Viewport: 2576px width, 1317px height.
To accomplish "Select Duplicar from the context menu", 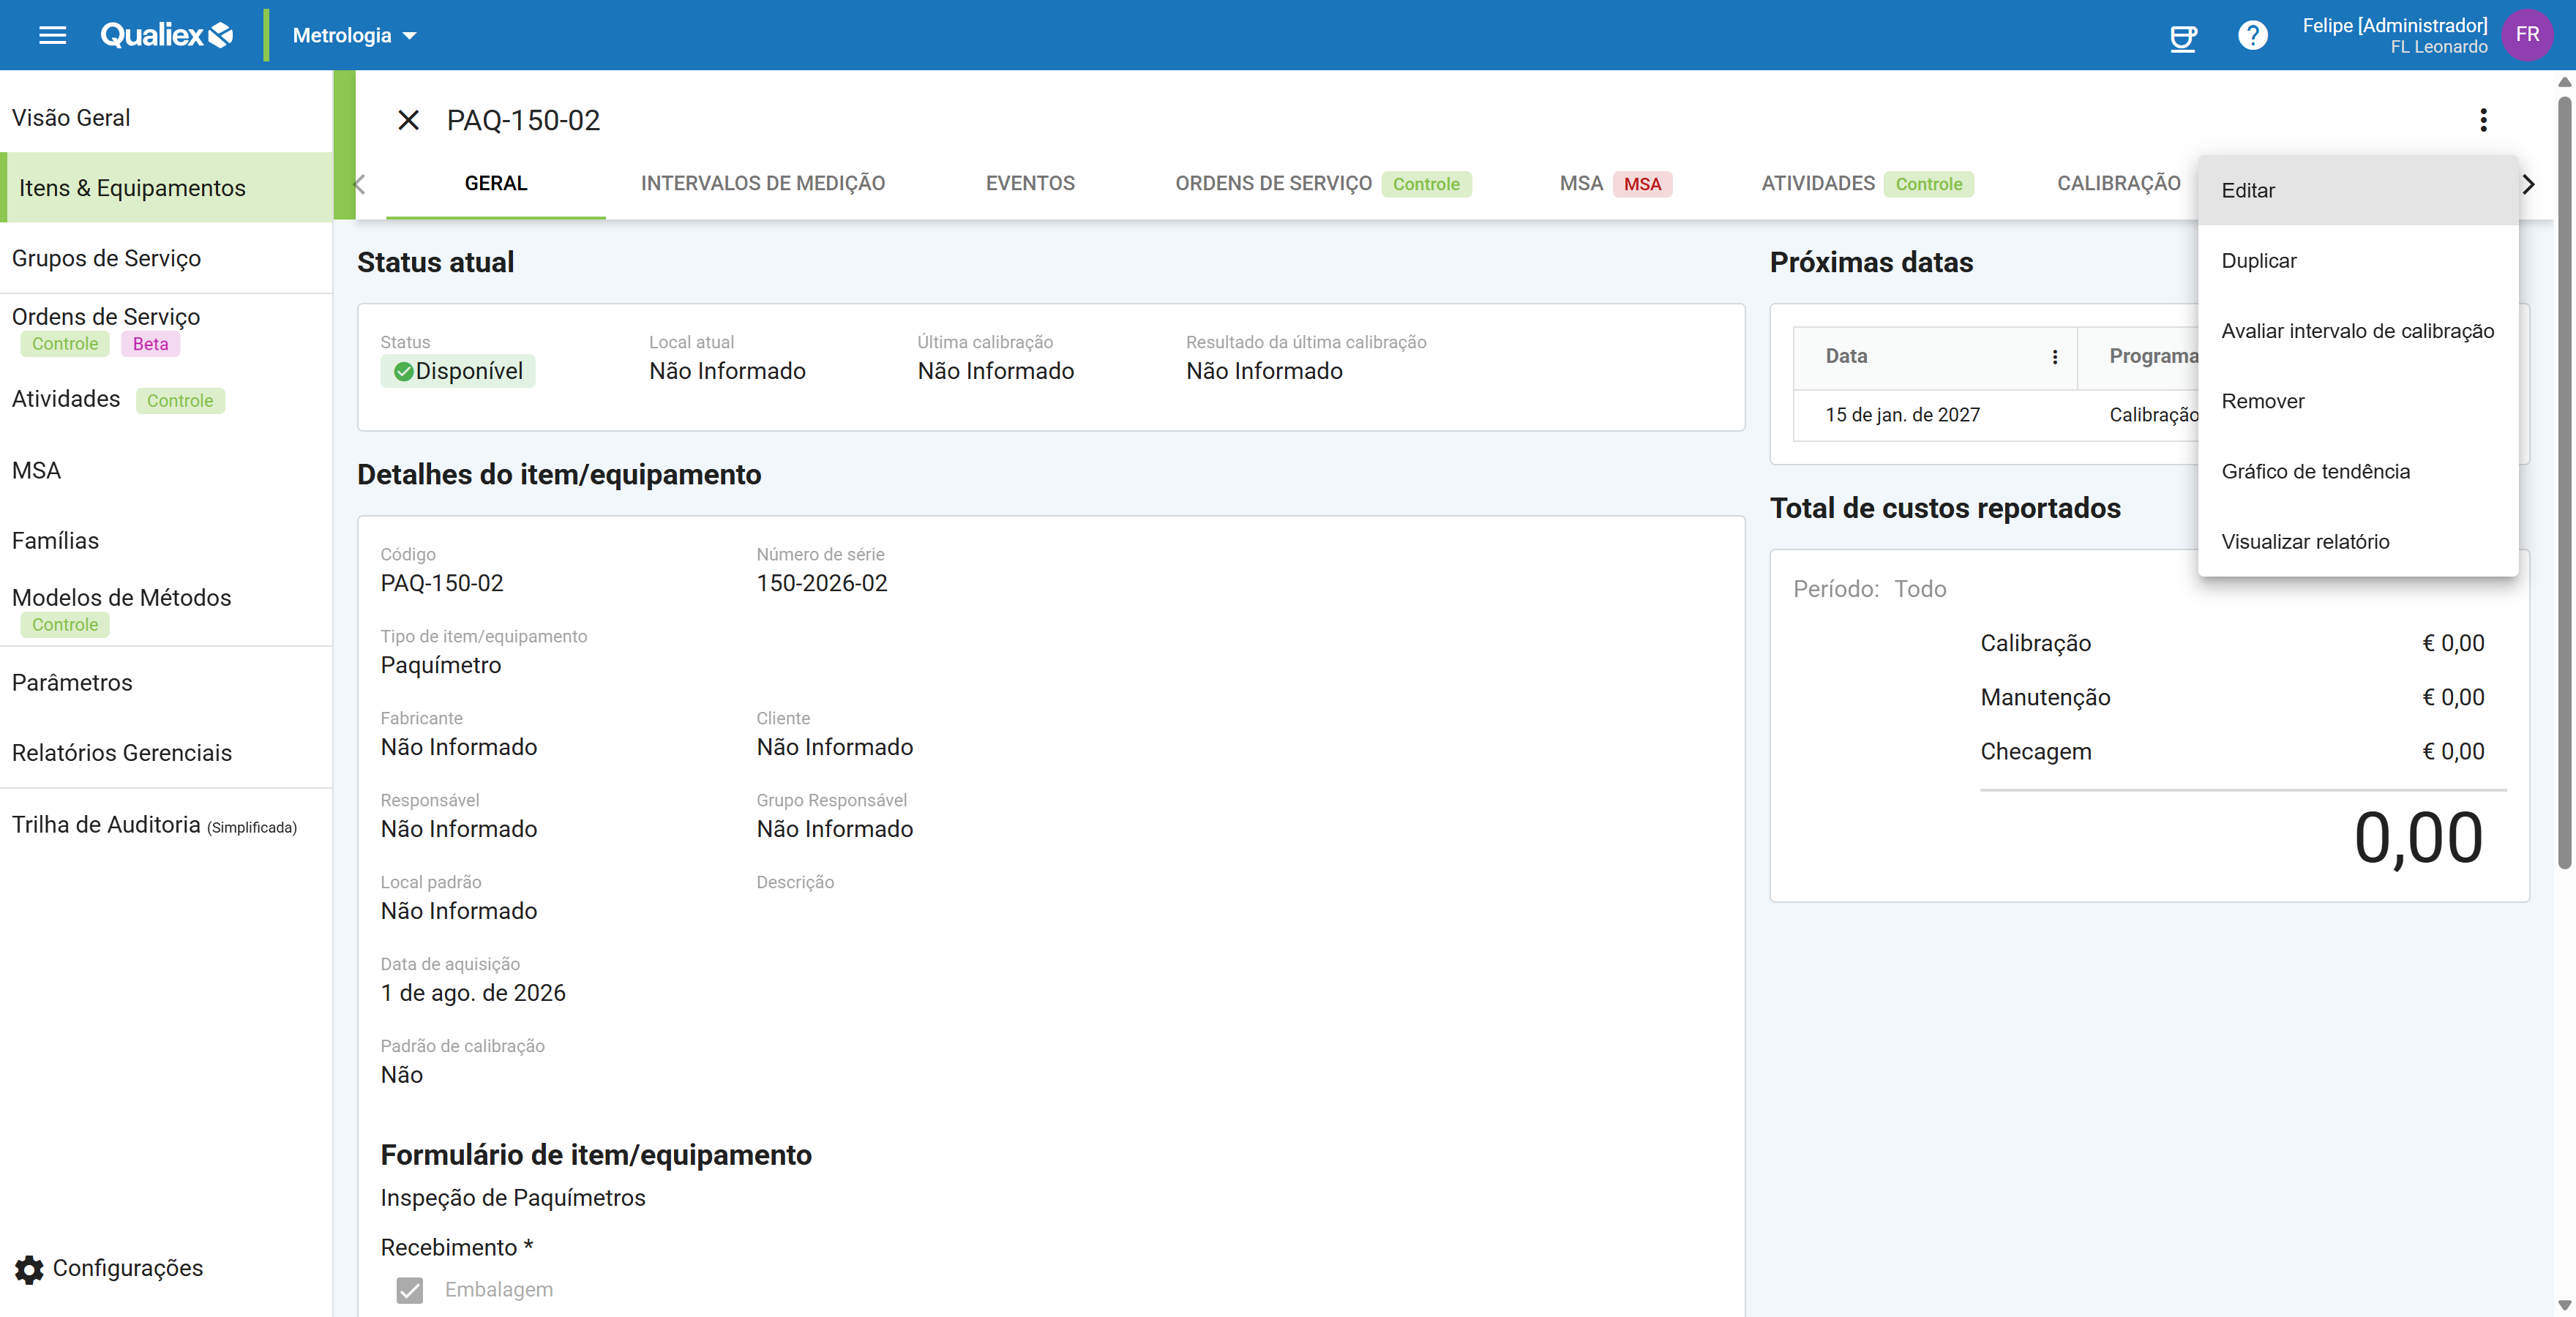I will coord(2357,260).
